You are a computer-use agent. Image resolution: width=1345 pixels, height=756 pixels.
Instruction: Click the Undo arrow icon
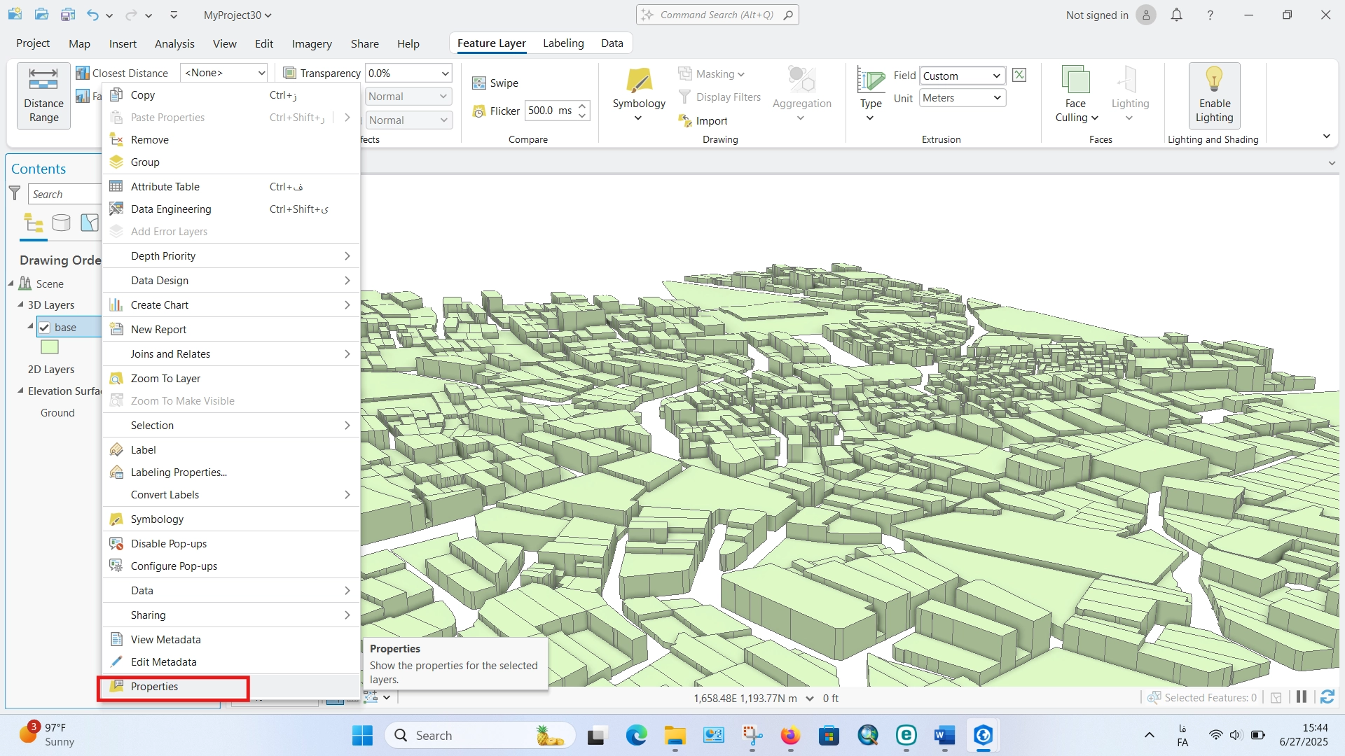pos(93,15)
